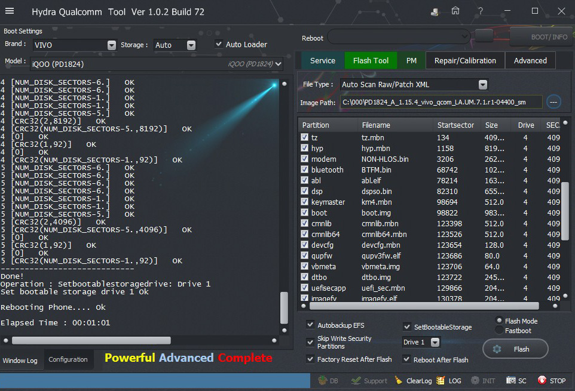This screenshot has width=575, height=391.
Task: Click the keymaster partition row
Action: [429, 202]
